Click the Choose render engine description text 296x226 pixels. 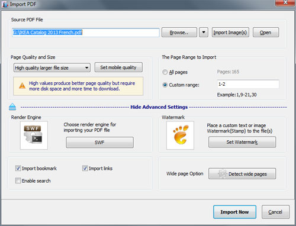[90, 127]
